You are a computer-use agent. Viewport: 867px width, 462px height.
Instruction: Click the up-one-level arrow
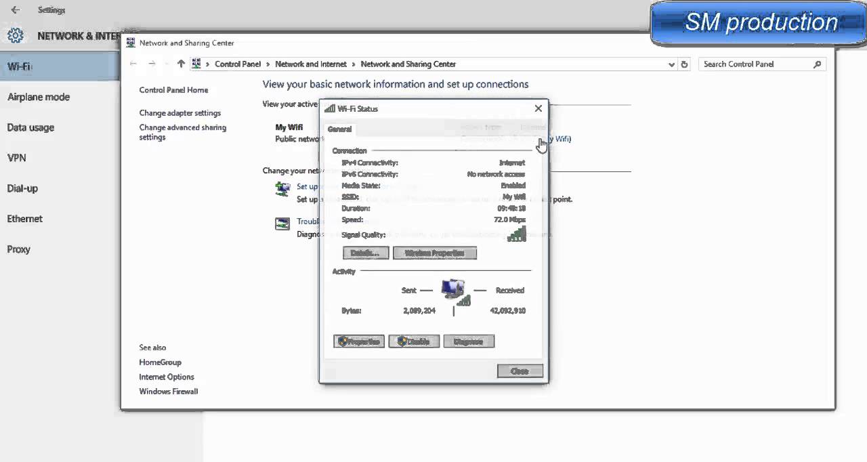pos(181,64)
